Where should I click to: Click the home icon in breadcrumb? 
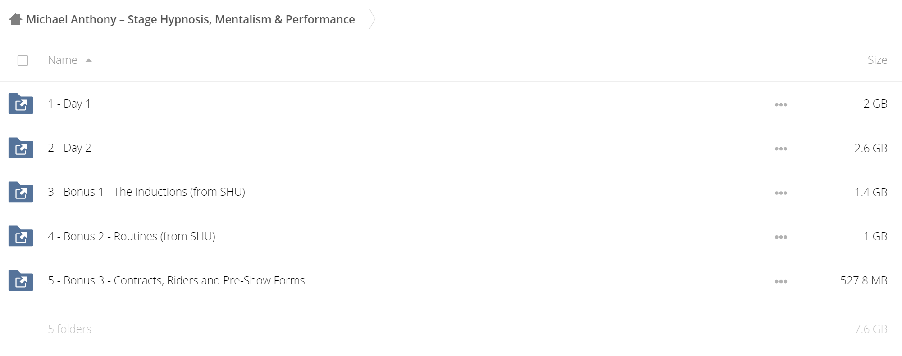(15, 19)
